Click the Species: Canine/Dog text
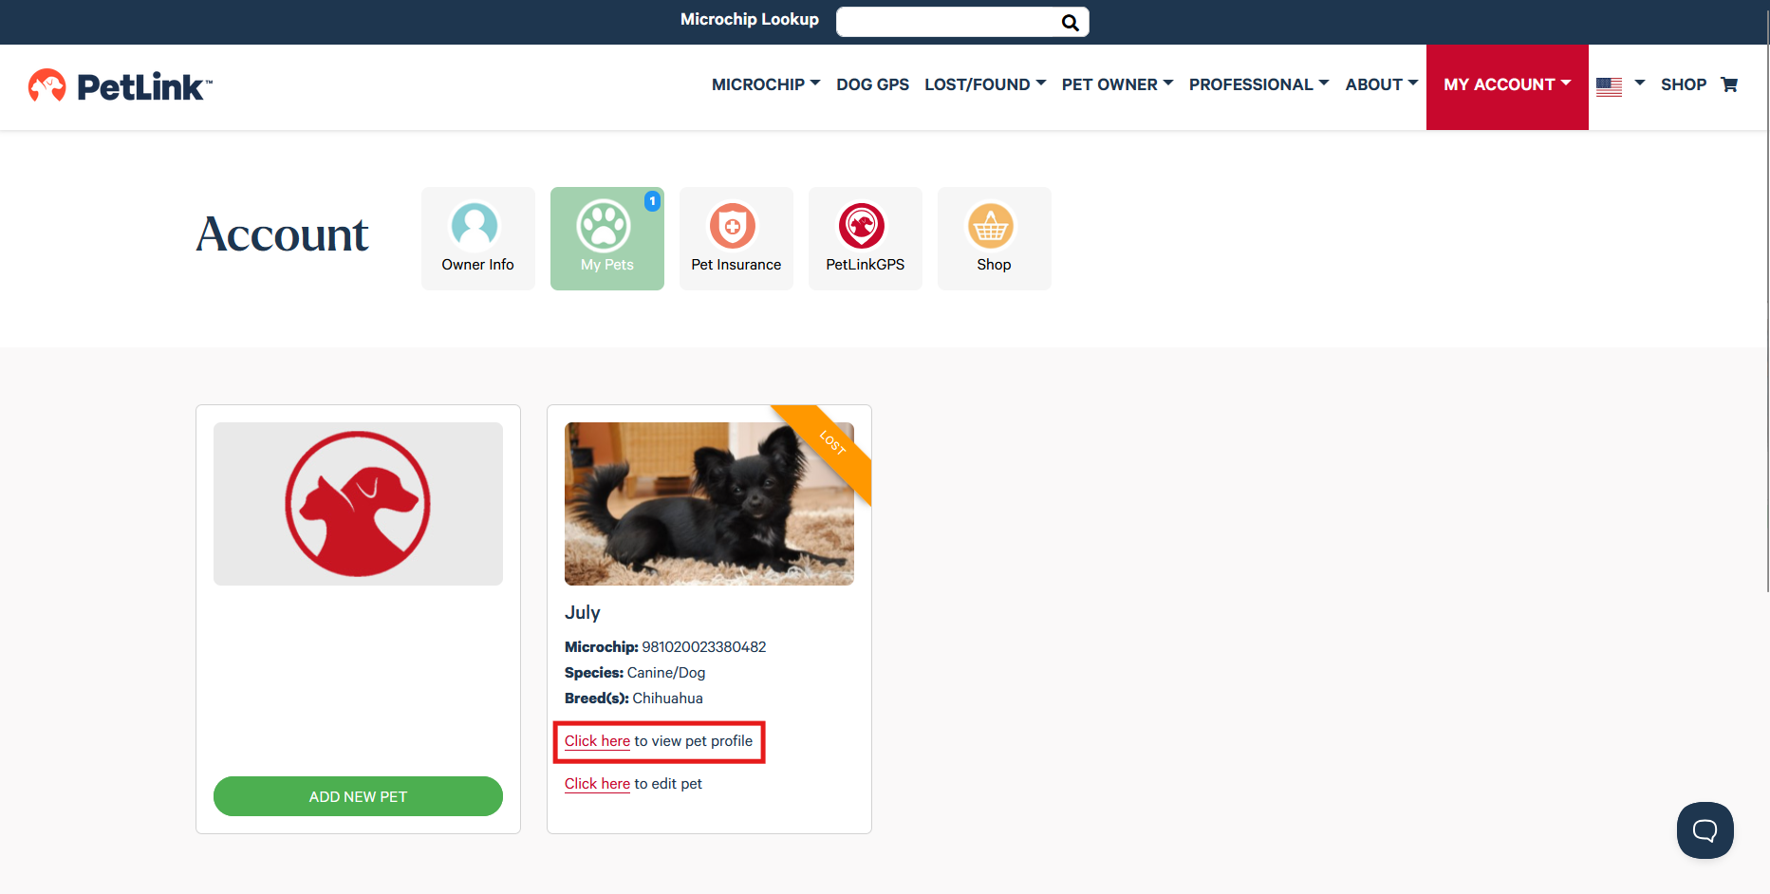The height and width of the screenshot is (894, 1770). (635, 673)
